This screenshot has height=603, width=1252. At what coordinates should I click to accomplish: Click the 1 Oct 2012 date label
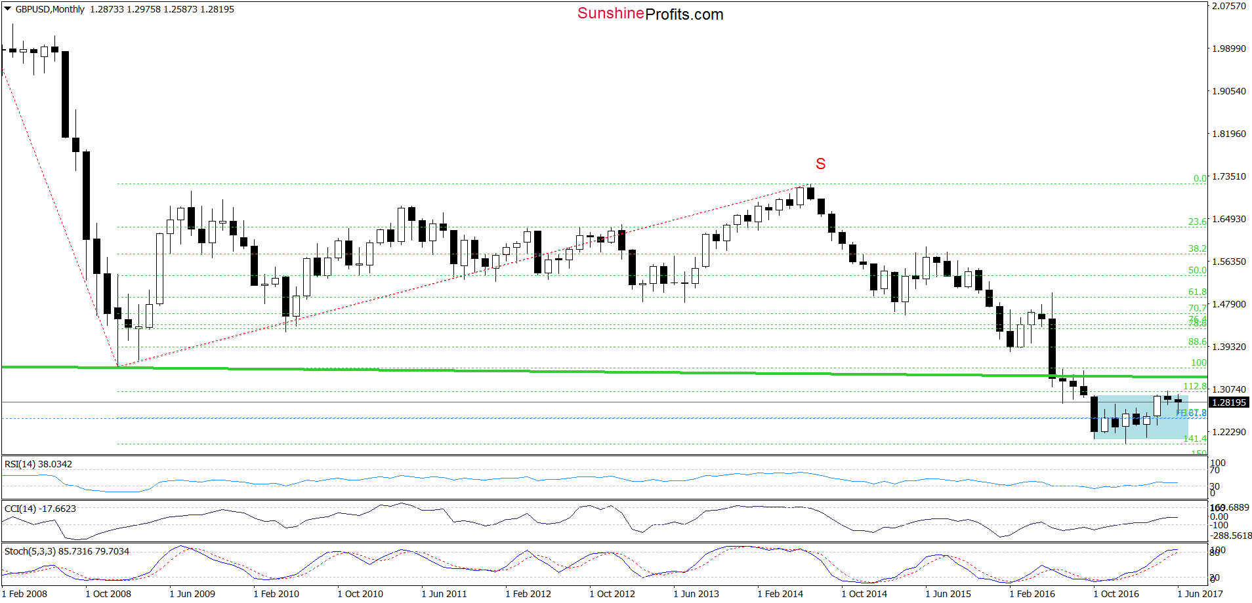(x=612, y=594)
